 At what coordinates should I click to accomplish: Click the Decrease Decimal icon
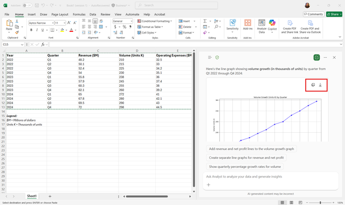click(x=121, y=32)
